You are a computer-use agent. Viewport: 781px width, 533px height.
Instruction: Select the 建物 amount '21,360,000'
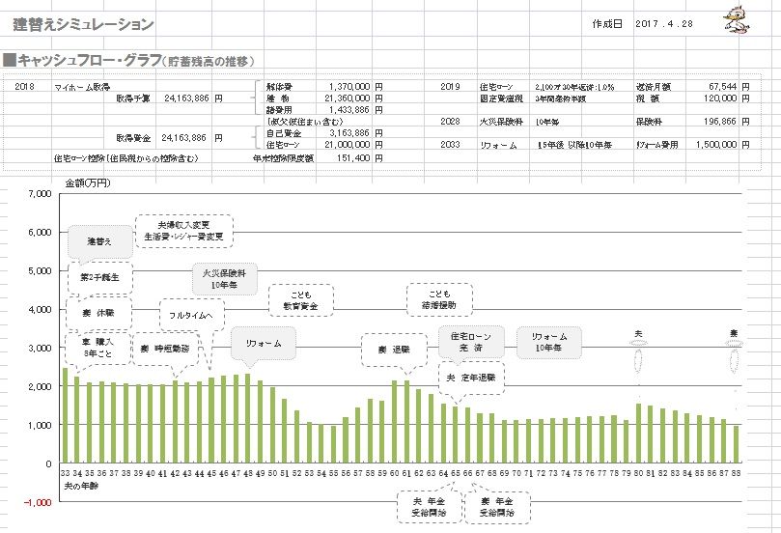348,98
